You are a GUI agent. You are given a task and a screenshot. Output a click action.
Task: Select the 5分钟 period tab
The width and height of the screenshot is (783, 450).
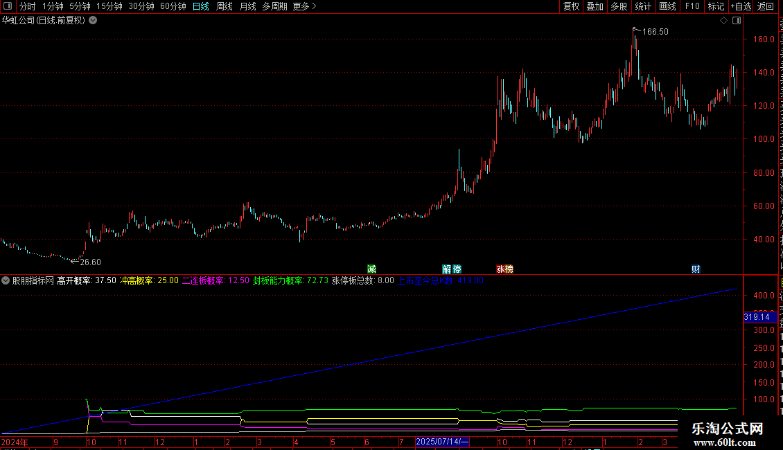point(80,6)
